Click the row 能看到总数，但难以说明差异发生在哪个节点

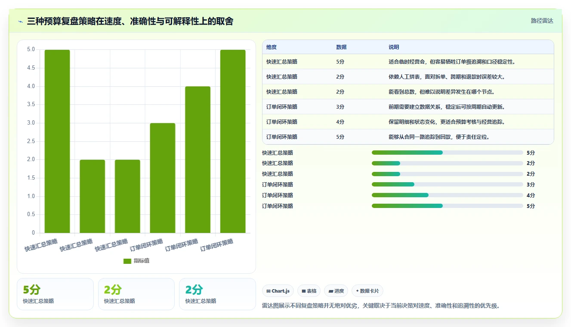(408, 92)
